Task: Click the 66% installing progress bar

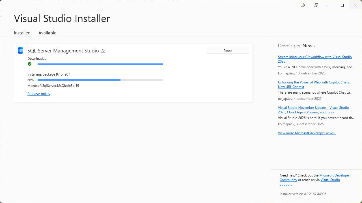Action: 100,80
